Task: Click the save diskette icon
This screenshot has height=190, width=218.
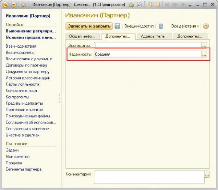Action: pos(117,27)
